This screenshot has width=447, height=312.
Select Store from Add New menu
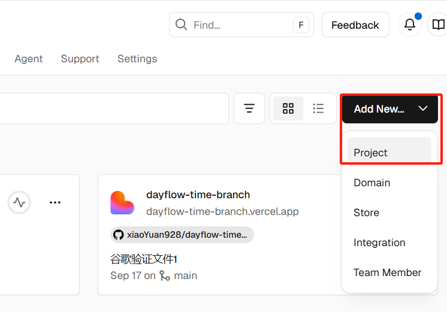[x=389, y=213]
